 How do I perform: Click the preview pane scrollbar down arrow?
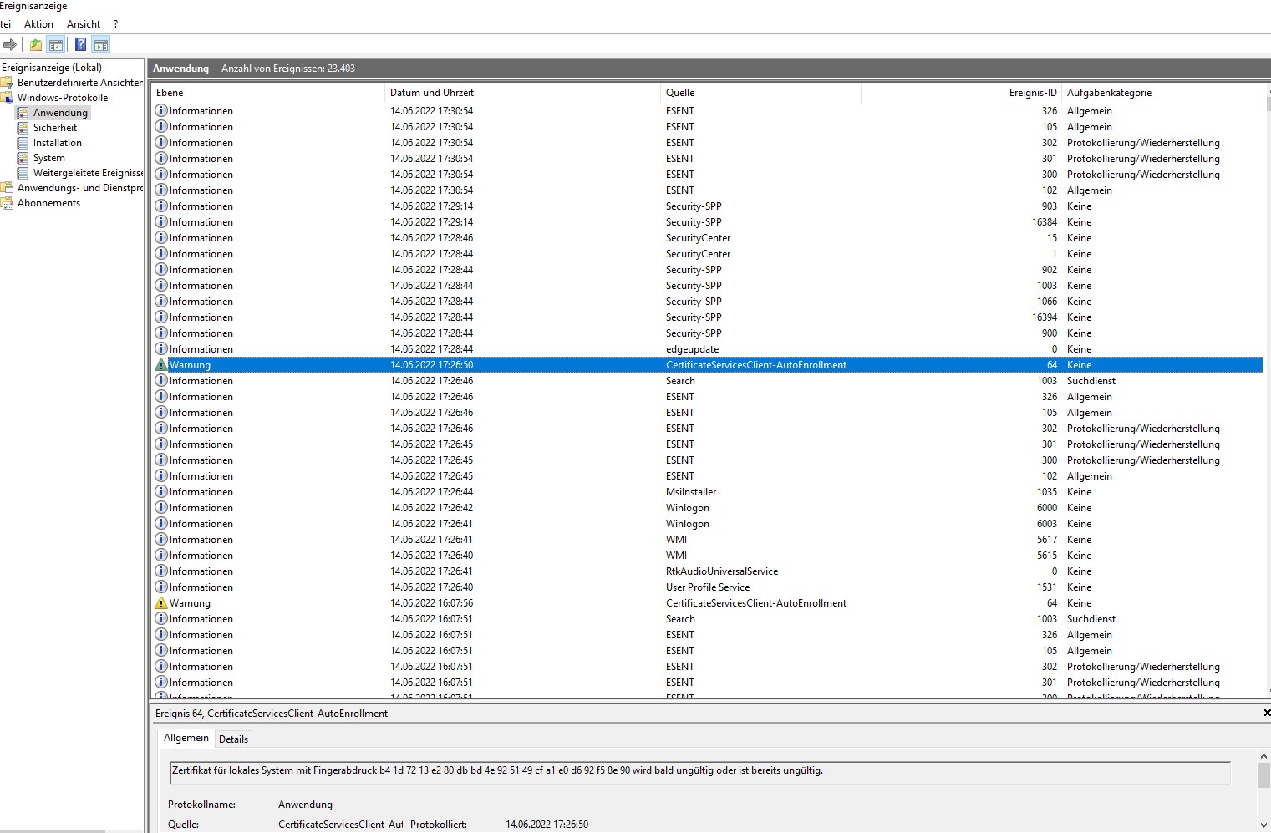point(1263,825)
